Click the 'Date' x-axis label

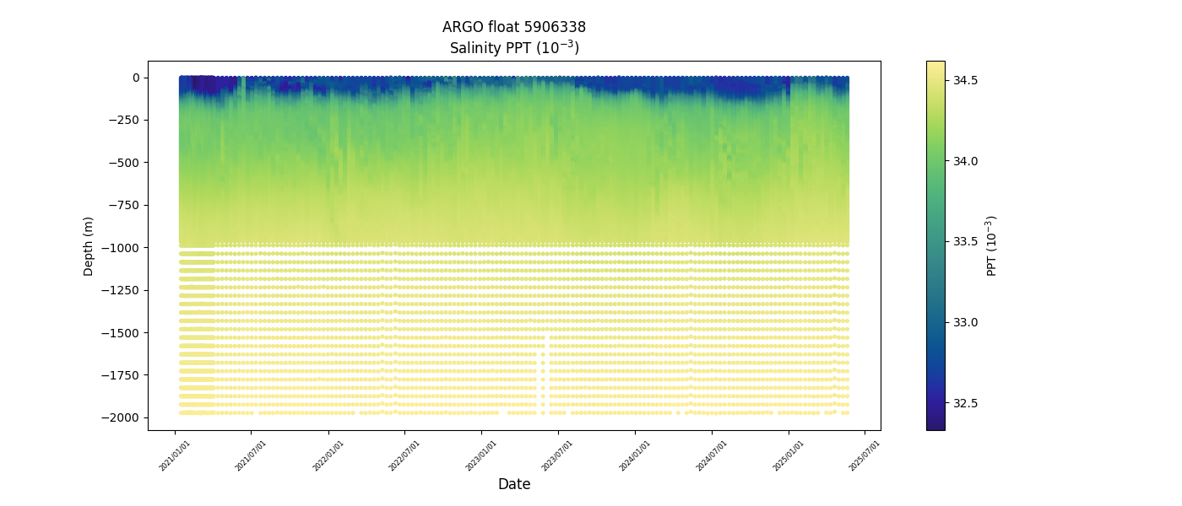point(513,484)
